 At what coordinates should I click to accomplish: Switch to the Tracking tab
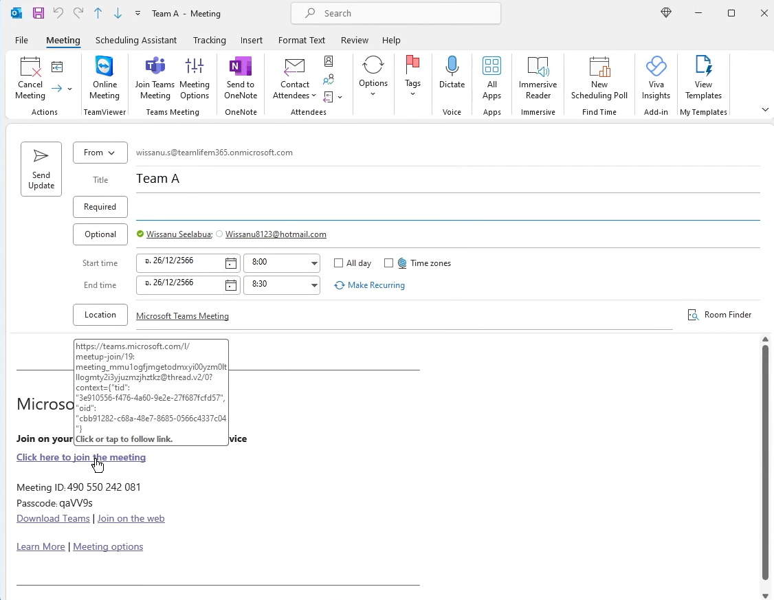209,40
